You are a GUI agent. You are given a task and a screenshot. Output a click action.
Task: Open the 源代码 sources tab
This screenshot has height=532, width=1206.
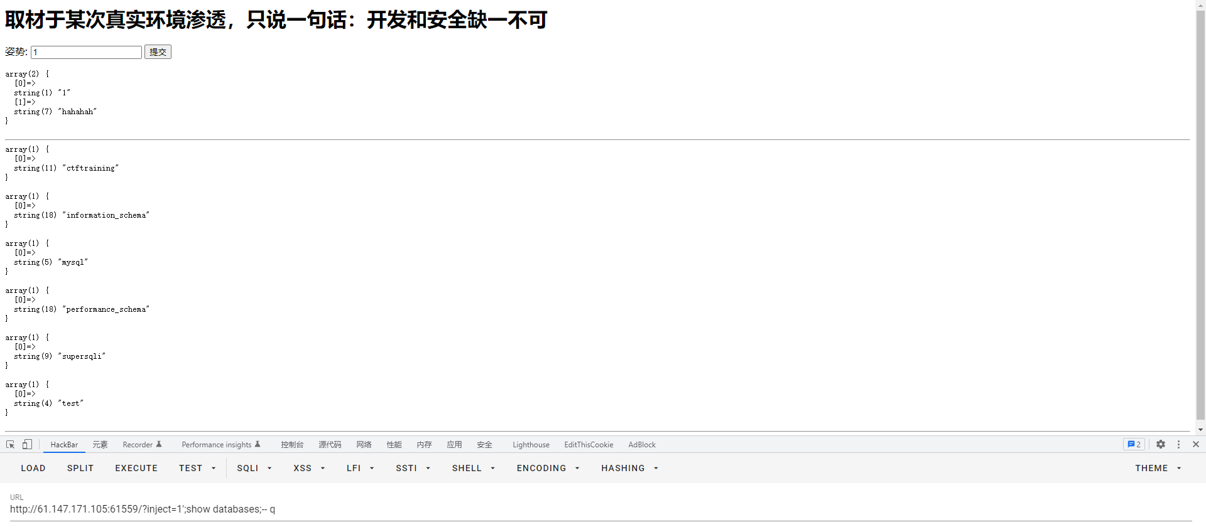(x=330, y=445)
